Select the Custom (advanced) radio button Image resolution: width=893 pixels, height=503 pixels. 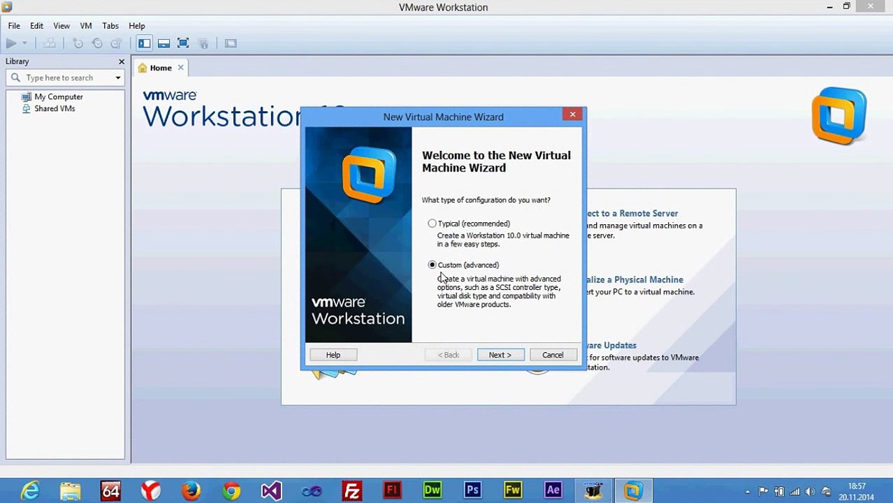pos(432,265)
